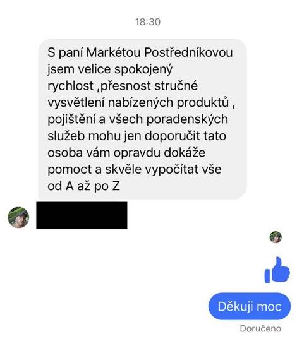This screenshot has width=297, height=346.
Task: Click the final line 'od A až po Z'
Action: tap(83, 186)
